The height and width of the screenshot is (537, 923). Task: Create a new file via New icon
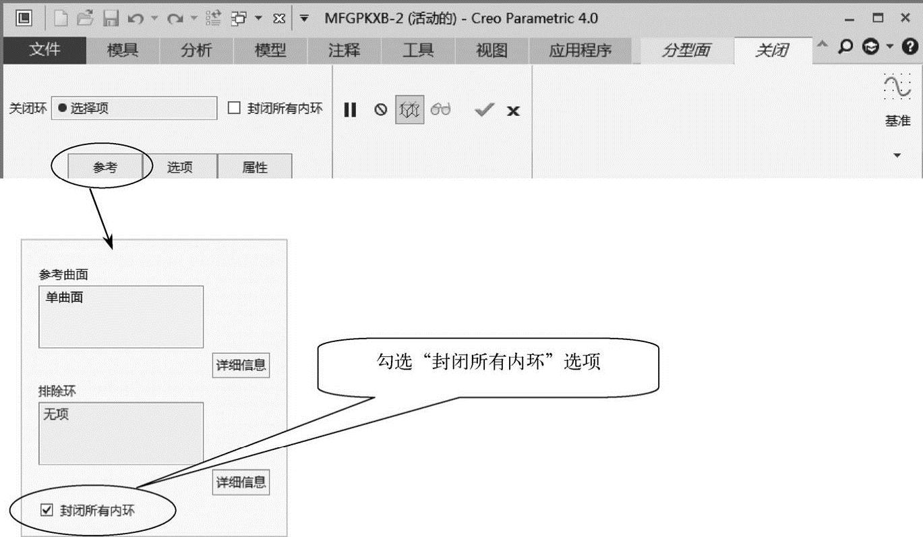click(x=61, y=18)
